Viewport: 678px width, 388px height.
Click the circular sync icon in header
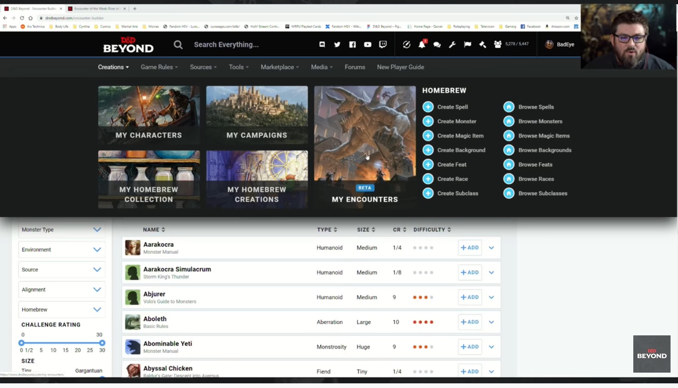(x=407, y=44)
